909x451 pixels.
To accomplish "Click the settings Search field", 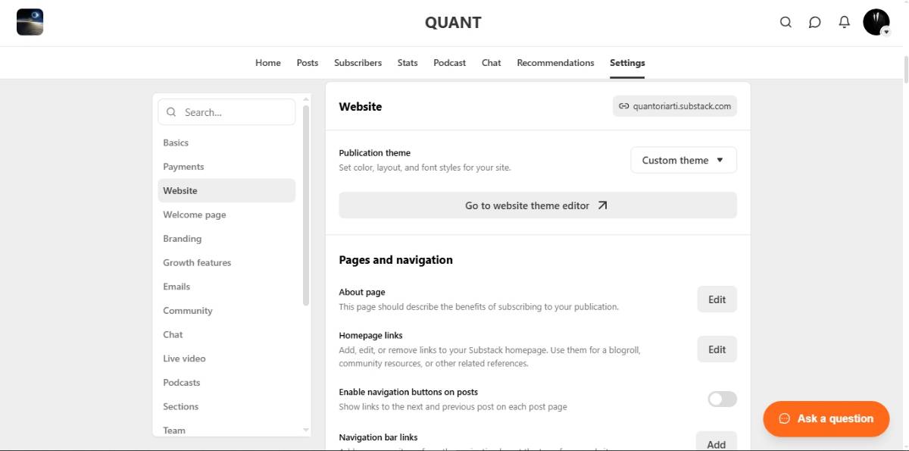I will (x=226, y=112).
